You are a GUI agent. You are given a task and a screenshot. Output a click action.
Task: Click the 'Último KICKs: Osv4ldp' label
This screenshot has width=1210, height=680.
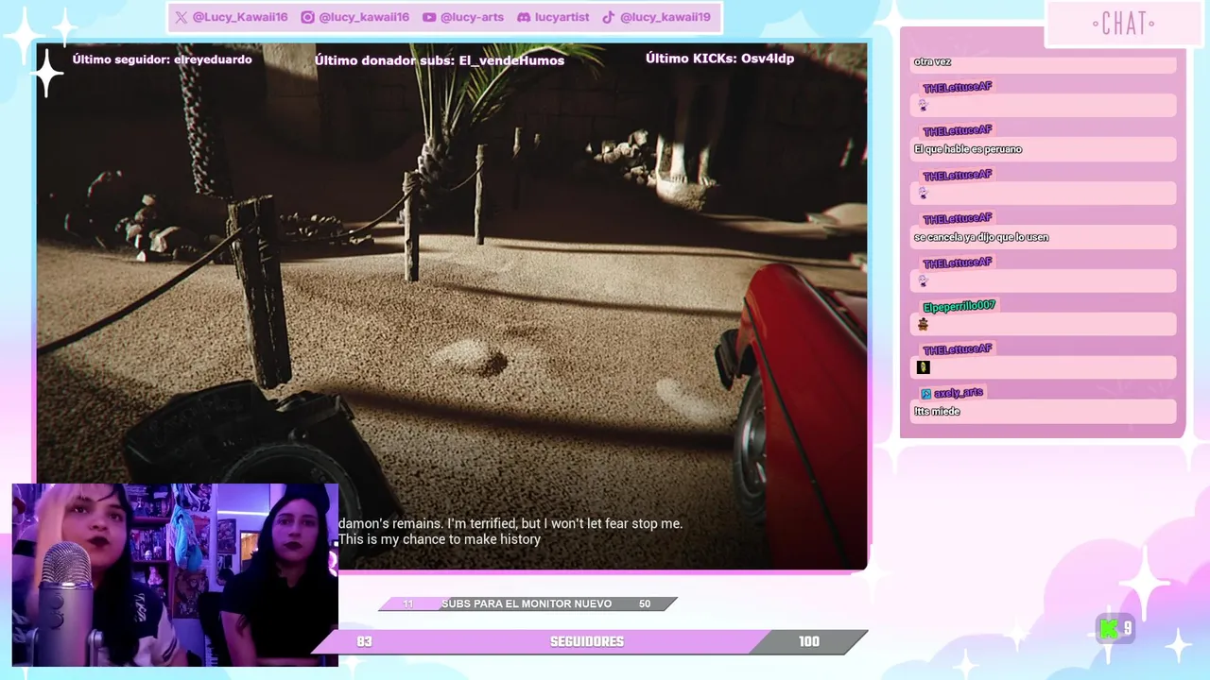(x=719, y=59)
